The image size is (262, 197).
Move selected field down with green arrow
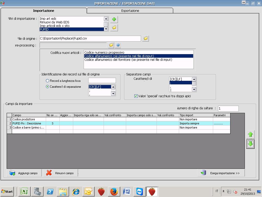click(250, 144)
